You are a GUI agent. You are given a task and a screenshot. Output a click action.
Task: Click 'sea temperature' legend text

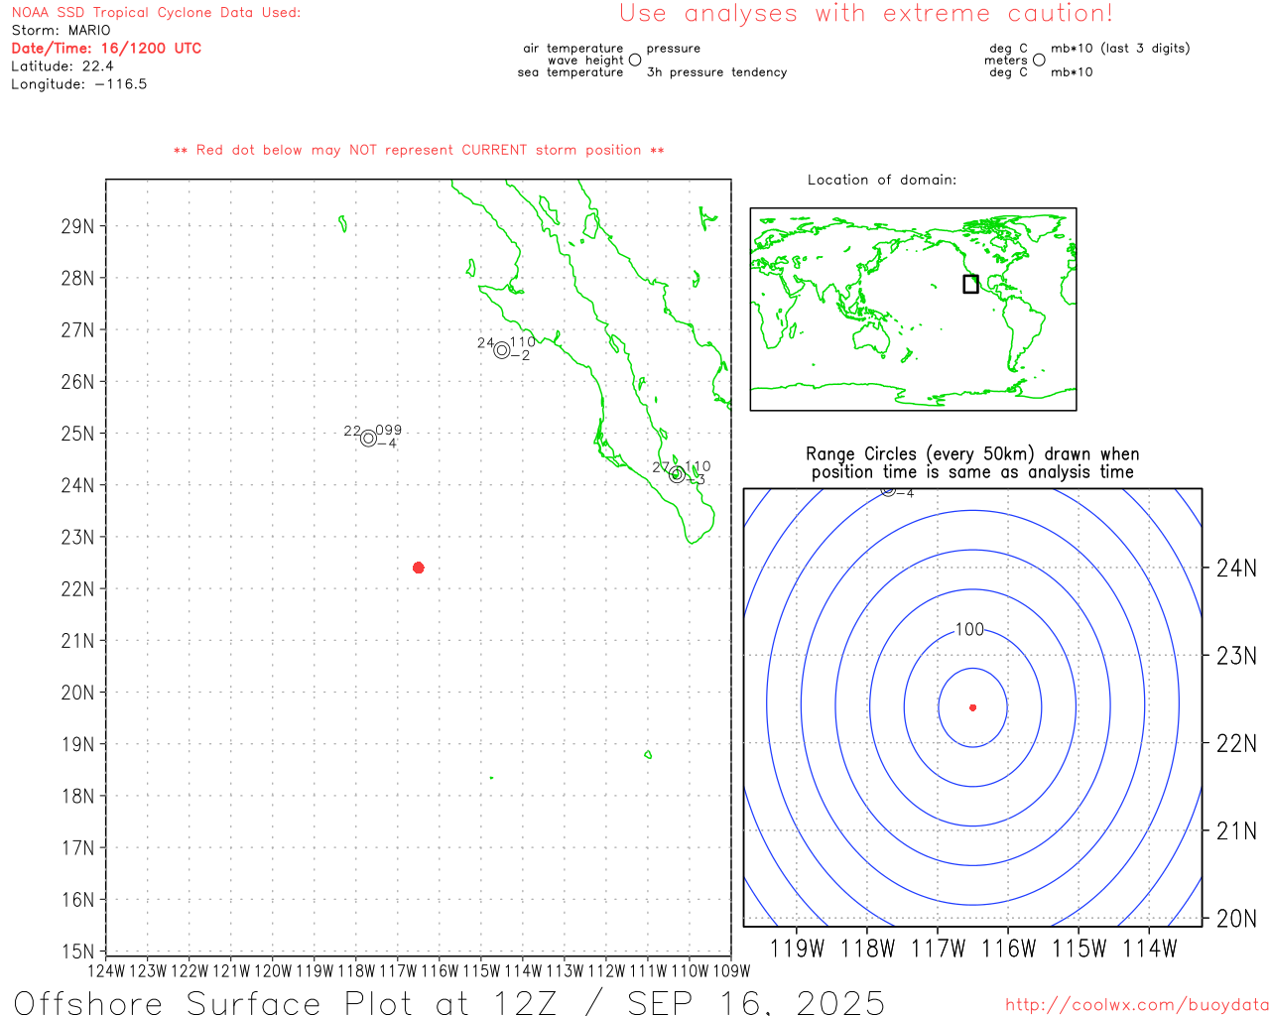point(571,72)
